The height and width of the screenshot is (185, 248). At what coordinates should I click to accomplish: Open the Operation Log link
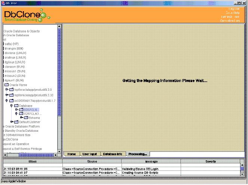[230, 21]
